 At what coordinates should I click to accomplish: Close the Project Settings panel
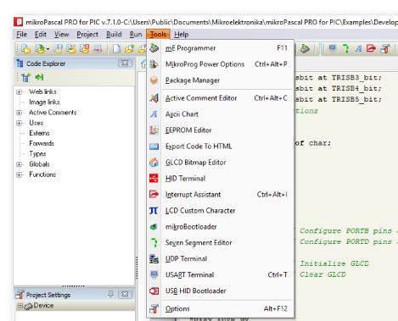(x=125, y=295)
